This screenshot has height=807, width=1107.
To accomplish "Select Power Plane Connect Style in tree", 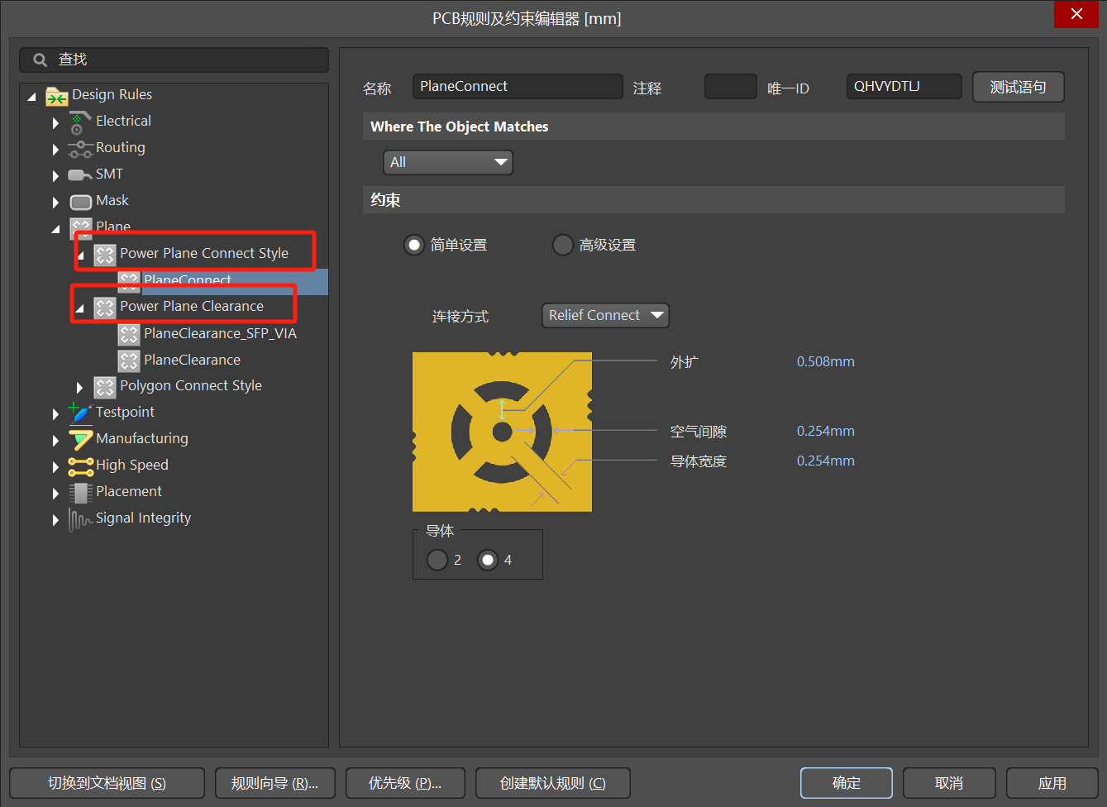I will [204, 253].
